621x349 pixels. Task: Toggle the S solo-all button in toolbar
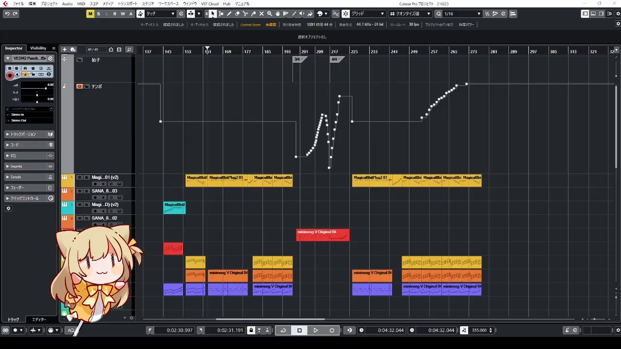(98, 14)
